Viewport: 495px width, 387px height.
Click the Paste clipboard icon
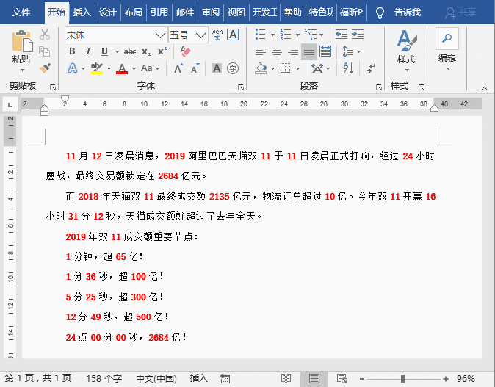pos(22,41)
